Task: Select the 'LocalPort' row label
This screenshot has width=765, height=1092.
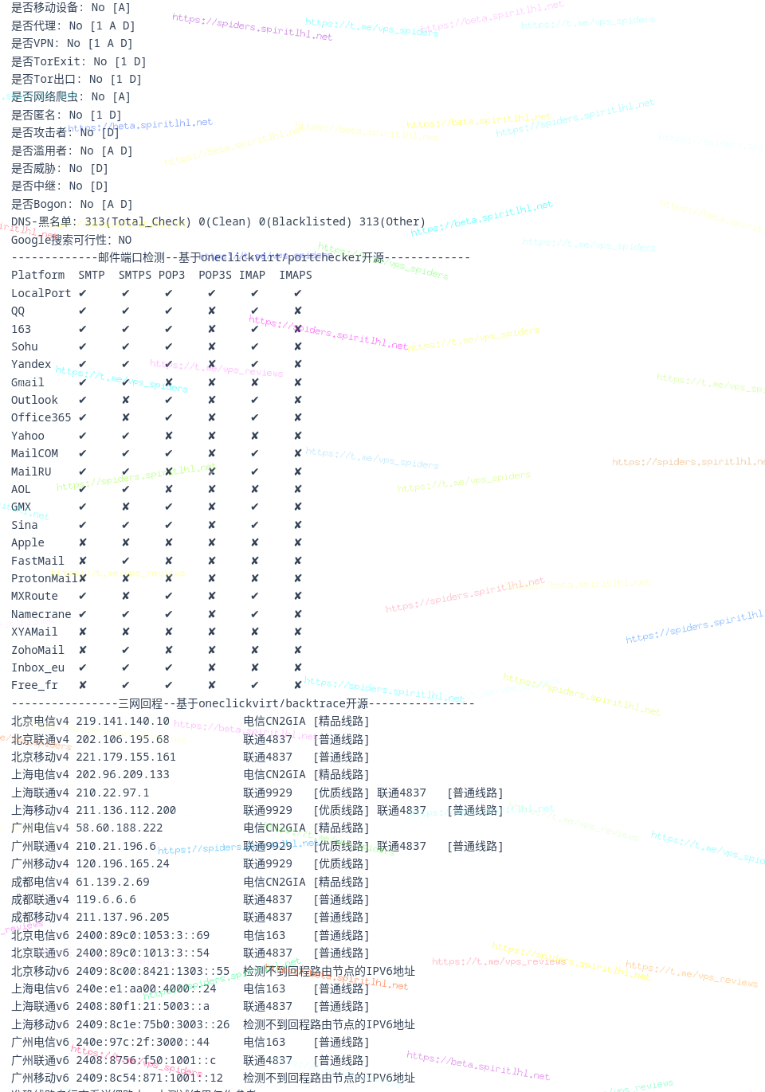Action: (41, 293)
